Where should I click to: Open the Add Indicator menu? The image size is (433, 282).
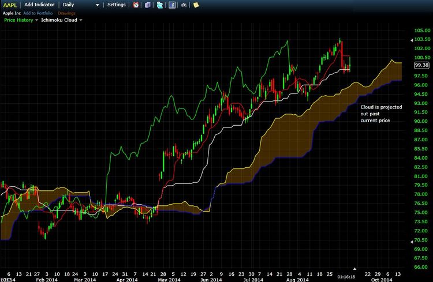(39, 5)
